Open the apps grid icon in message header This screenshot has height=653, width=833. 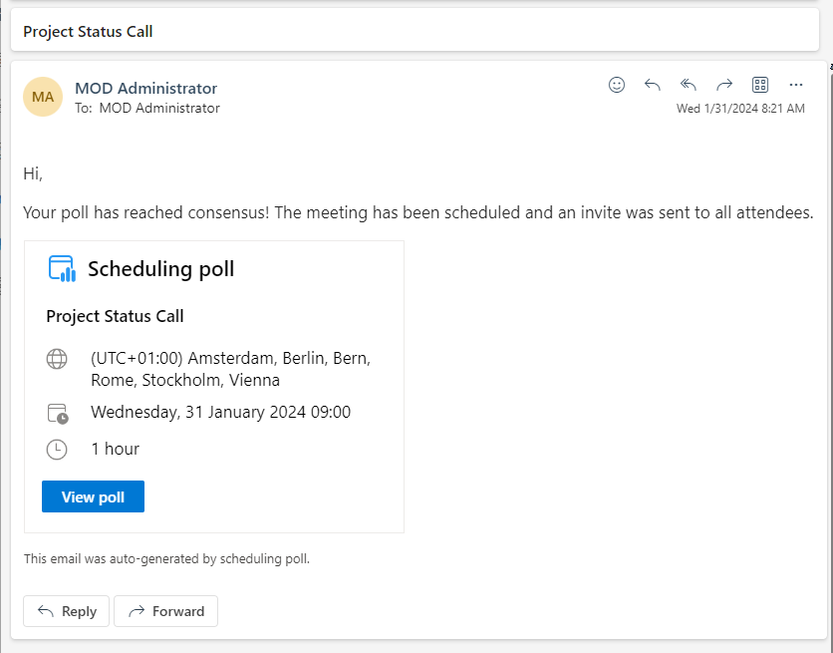(x=760, y=85)
